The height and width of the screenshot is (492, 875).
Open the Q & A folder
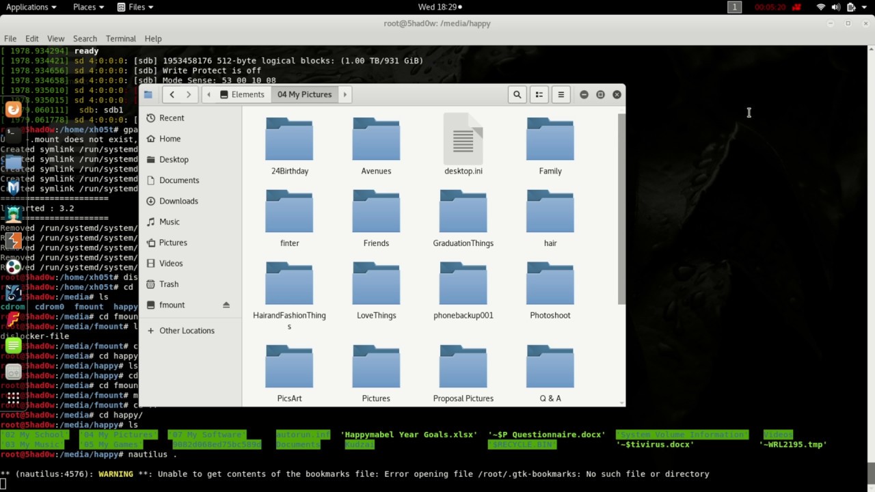click(550, 374)
